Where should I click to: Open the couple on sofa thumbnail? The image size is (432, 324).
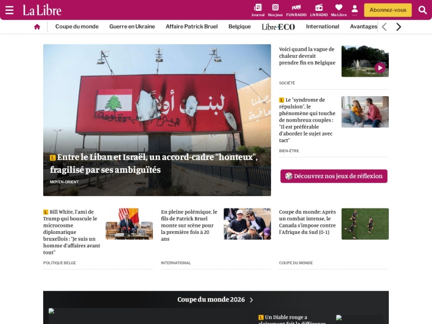pyautogui.click(x=365, y=112)
